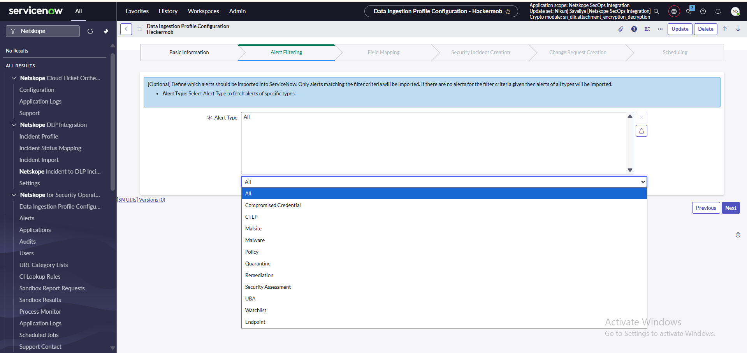747x353 pixels.
Task: Click the Delete button
Action: (x=706, y=29)
